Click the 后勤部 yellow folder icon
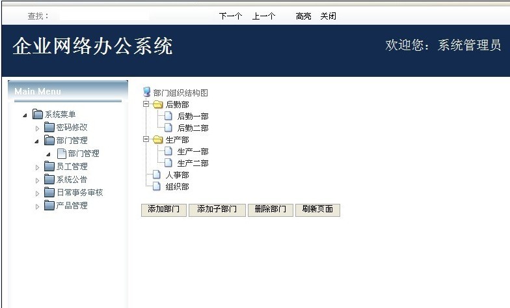 click(x=157, y=105)
